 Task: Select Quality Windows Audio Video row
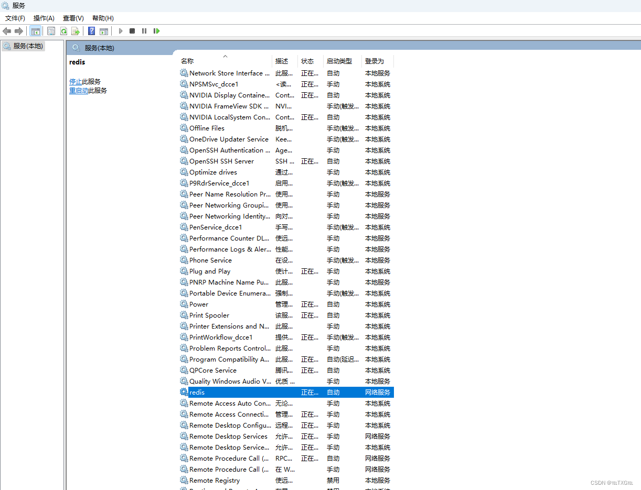286,381
